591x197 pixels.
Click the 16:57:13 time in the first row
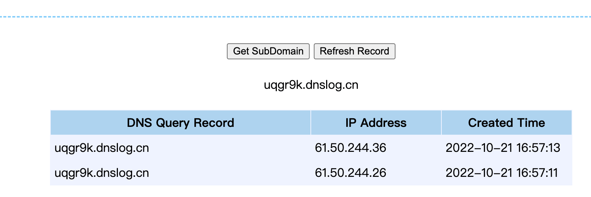tap(538, 148)
